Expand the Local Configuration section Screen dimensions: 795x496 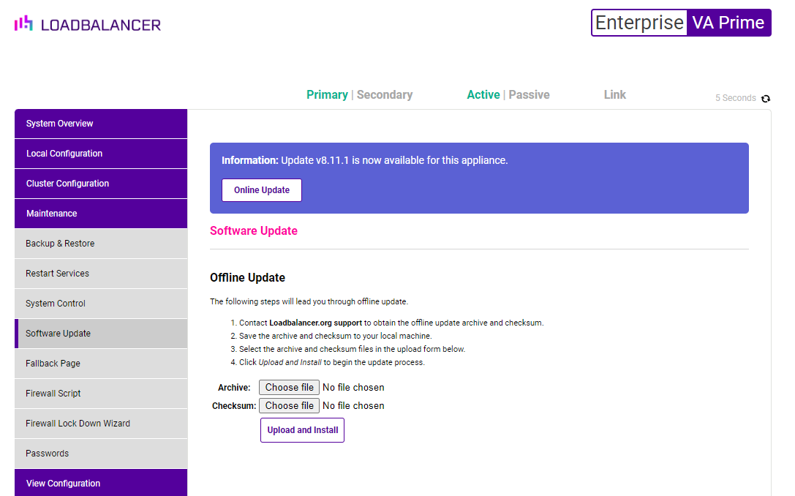pos(101,154)
